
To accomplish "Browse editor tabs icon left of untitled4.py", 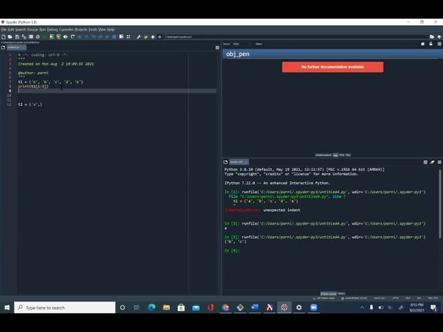I will tap(3, 48).
